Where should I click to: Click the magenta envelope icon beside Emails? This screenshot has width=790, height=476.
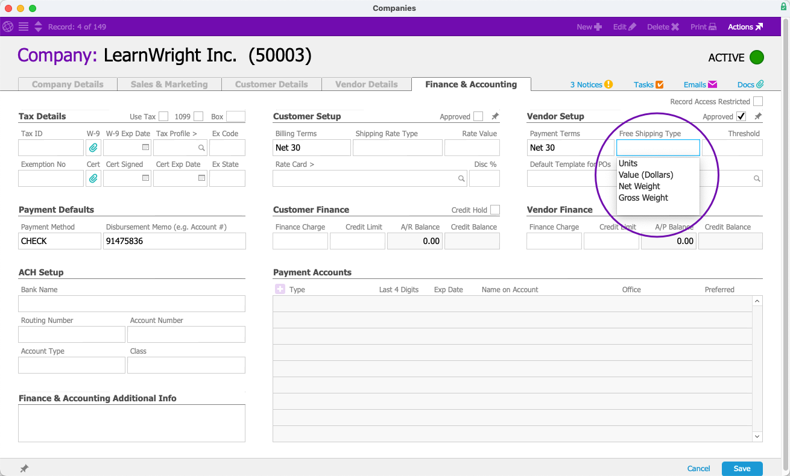pyautogui.click(x=712, y=84)
